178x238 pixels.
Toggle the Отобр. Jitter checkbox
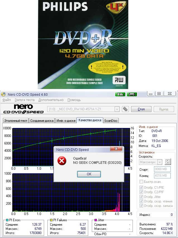(x=141, y=197)
